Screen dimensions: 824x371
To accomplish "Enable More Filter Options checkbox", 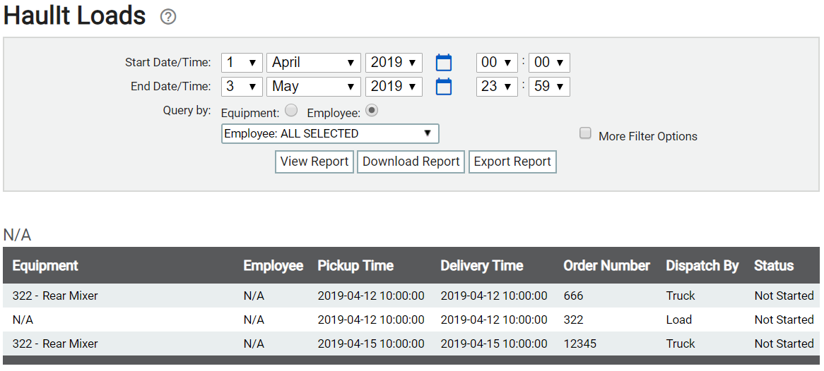I will click(x=585, y=133).
